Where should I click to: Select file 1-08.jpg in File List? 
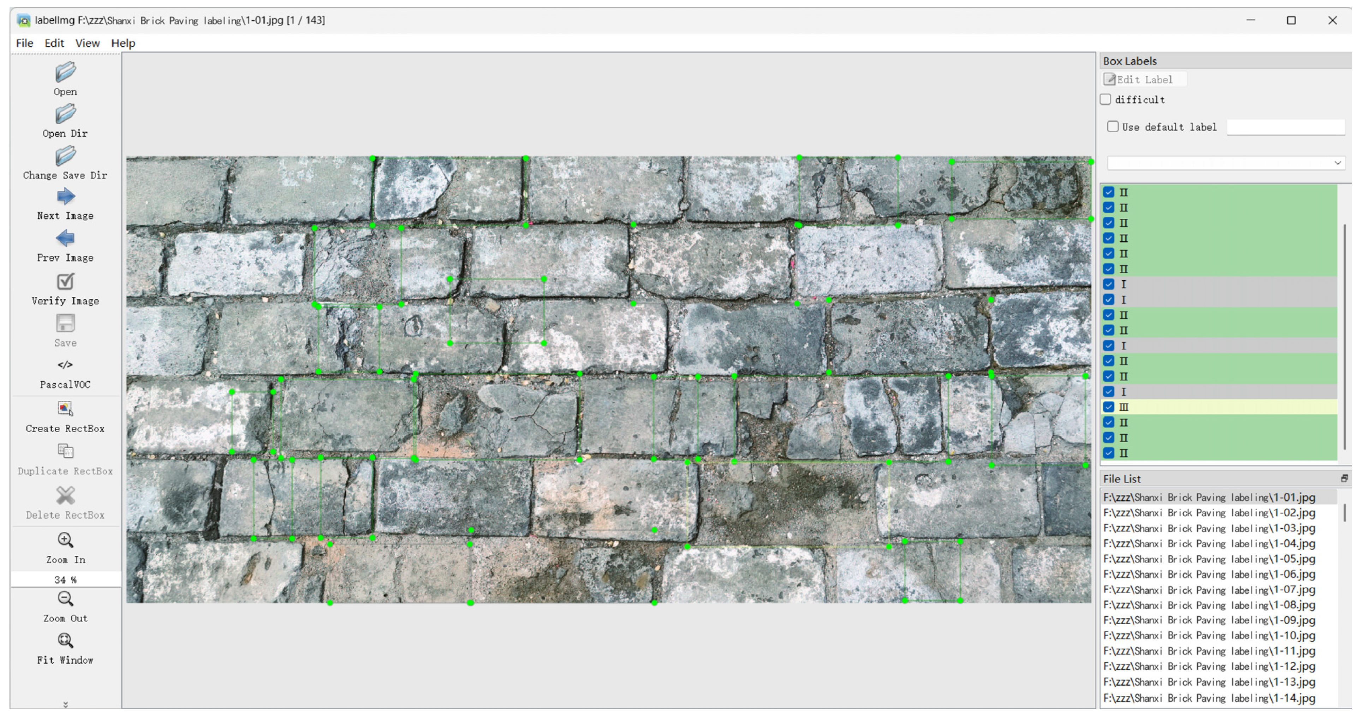click(x=1219, y=605)
